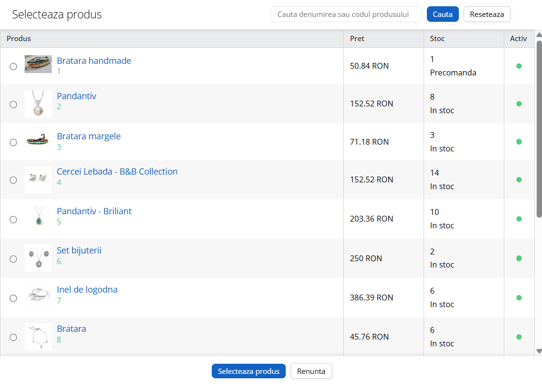Open the Set bijuterii product link
This screenshot has width=542, height=386.
coord(79,251)
